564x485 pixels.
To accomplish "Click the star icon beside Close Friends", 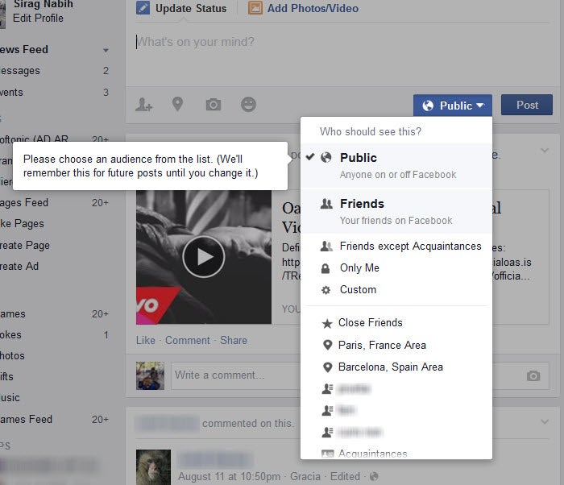I will [x=327, y=323].
